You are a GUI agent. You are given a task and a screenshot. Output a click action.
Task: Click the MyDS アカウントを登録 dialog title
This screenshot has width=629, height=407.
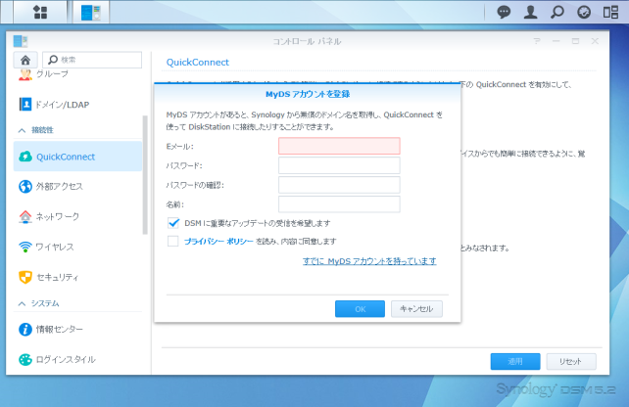[308, 94]
